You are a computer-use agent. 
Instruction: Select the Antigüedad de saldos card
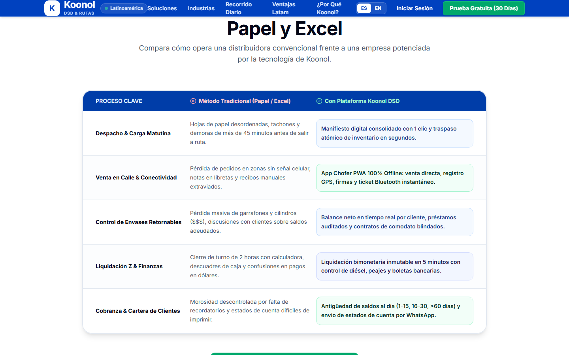click(395, 311)
